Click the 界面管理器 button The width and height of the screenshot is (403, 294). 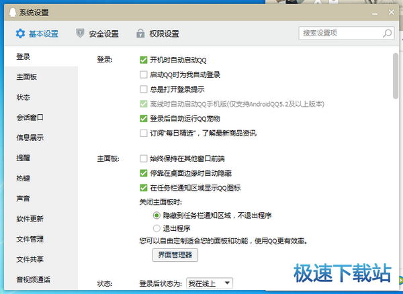click(175, 255)
